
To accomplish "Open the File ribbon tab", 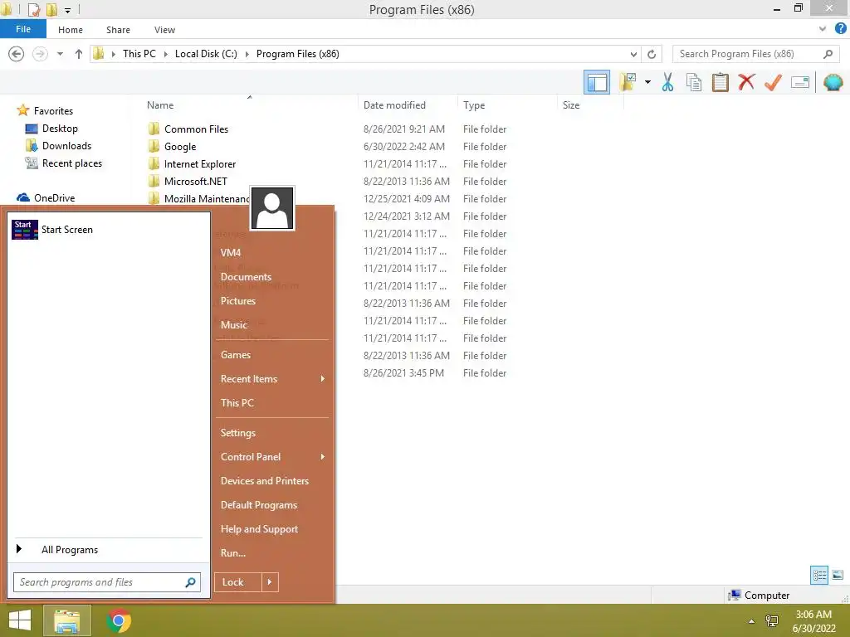I will pos(23,29).
